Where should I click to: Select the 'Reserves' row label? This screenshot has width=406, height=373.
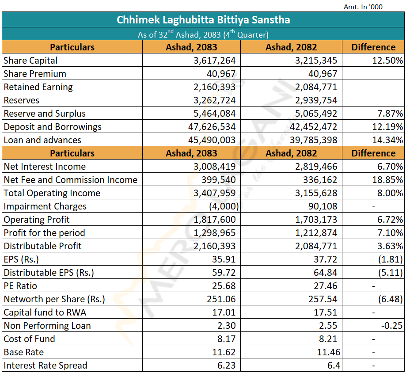pos(22,100)
